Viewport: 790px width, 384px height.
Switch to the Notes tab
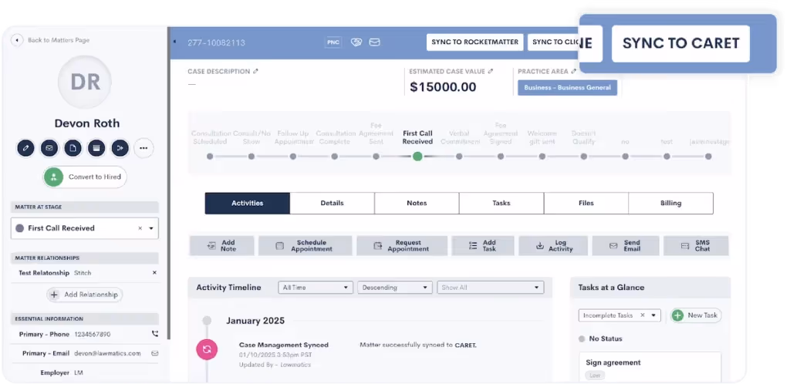[417, 204]
